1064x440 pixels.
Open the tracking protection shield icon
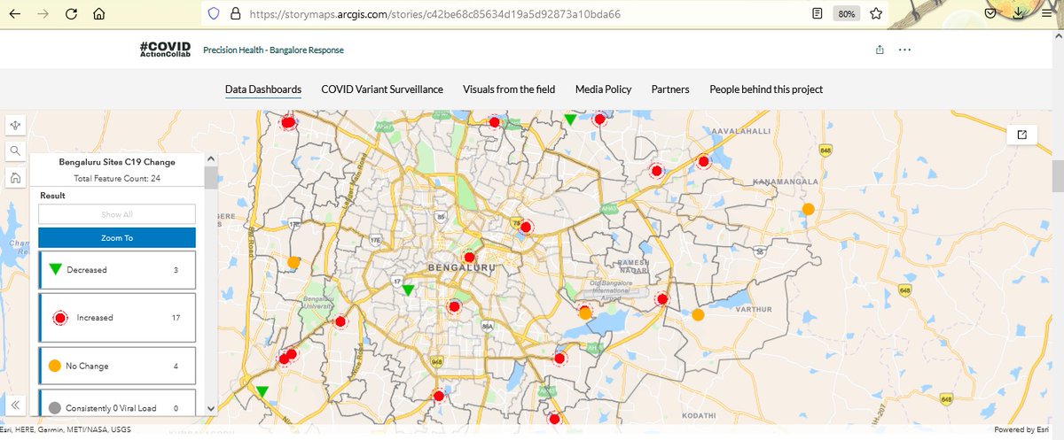coord(213,14)
